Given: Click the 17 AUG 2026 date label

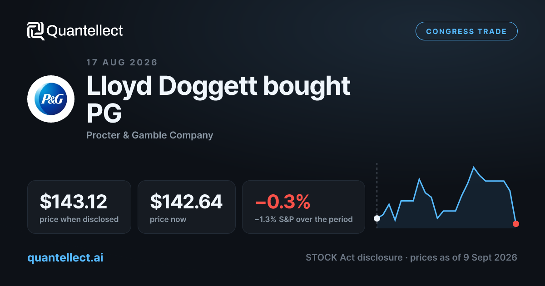Looking at the screenshot, I should click(x=122, y=63).
